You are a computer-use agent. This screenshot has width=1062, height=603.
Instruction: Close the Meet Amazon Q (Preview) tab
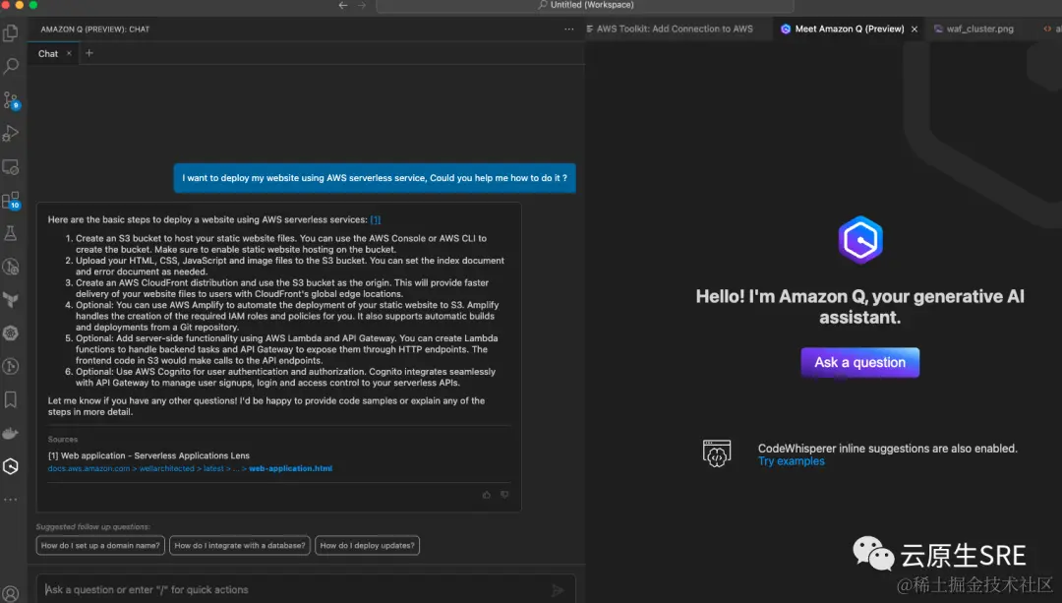[914, 30]
